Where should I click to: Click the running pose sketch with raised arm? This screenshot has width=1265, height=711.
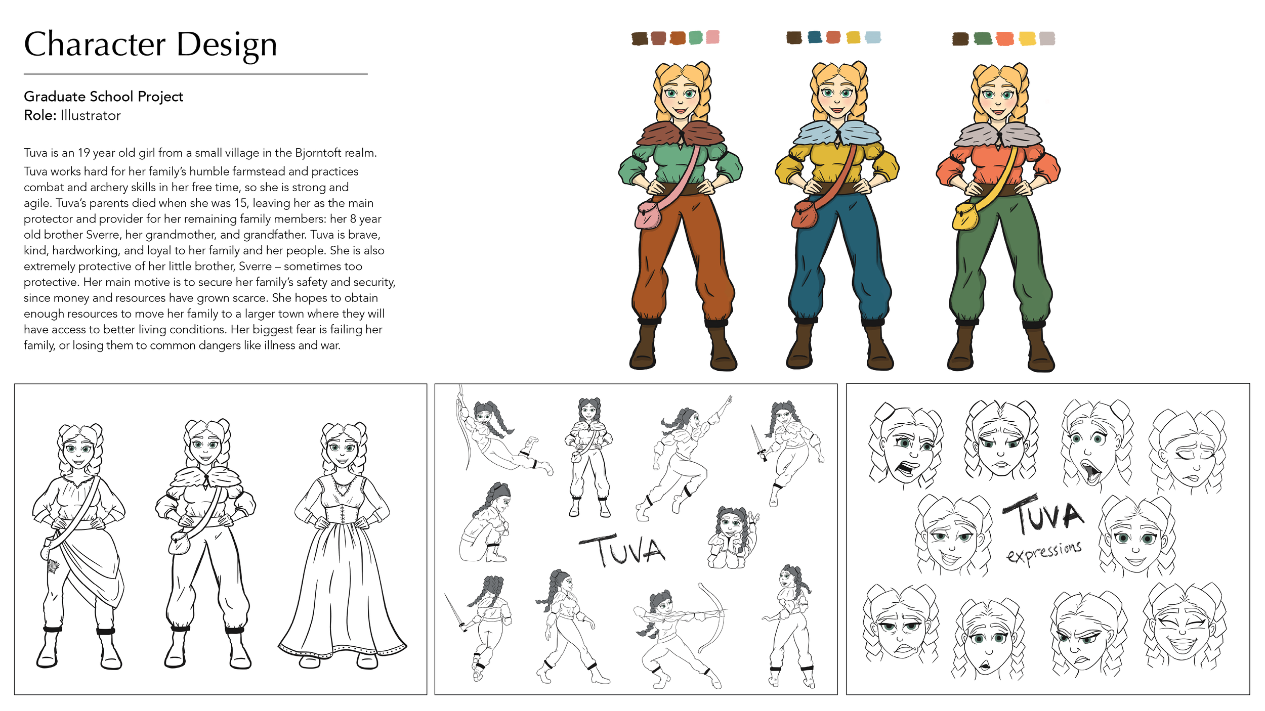(684, 458)
